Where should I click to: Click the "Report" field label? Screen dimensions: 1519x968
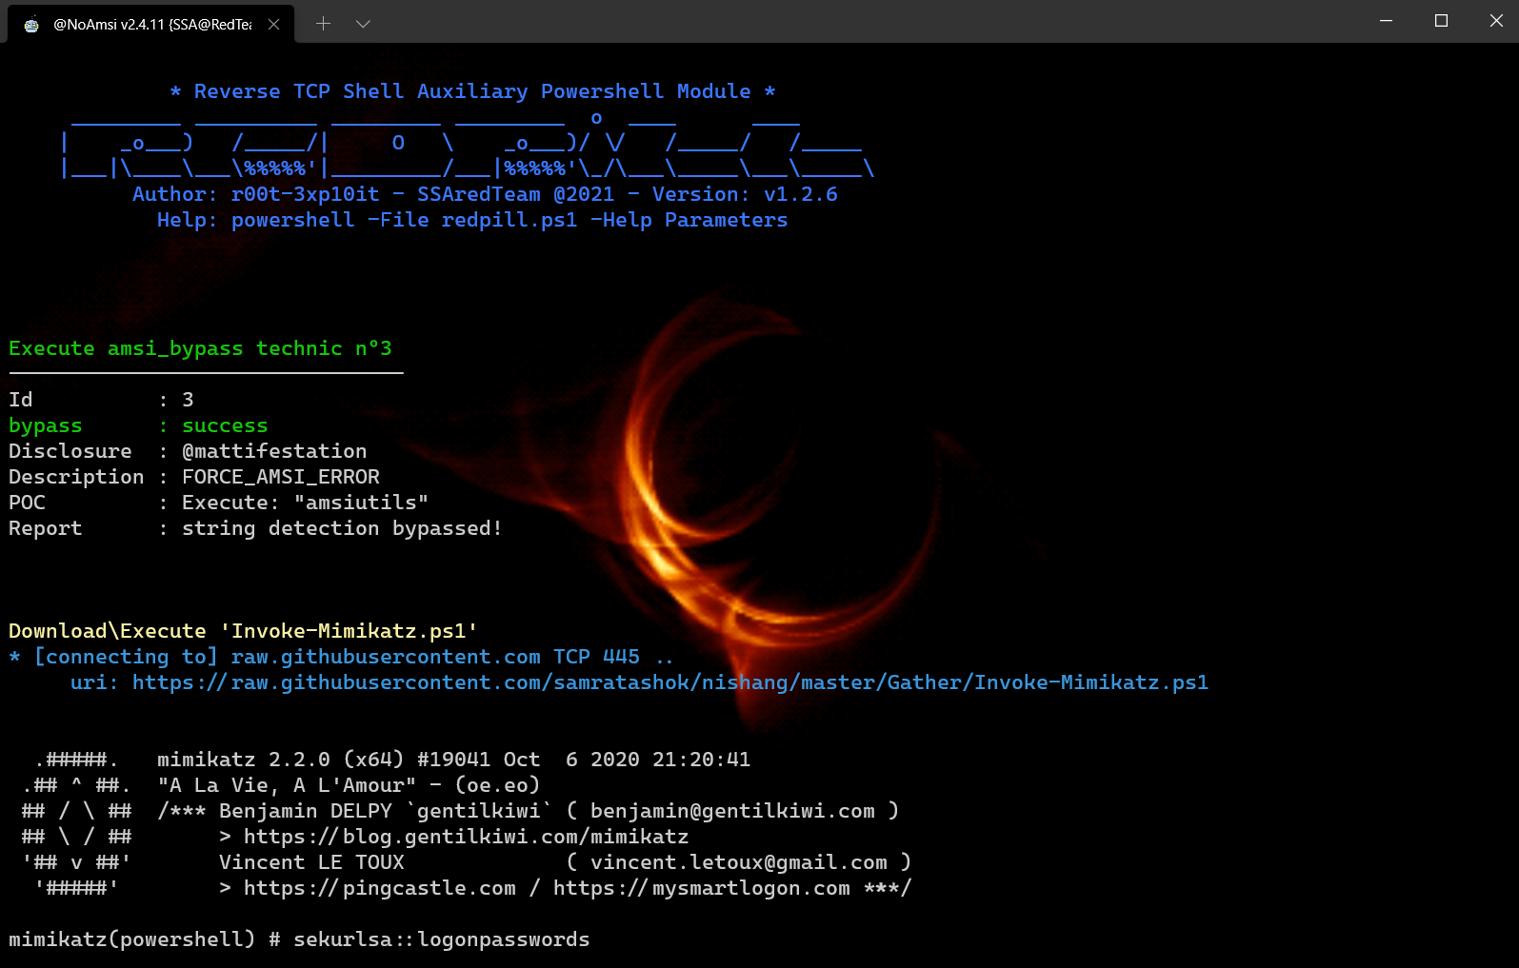tap(46, 528)
